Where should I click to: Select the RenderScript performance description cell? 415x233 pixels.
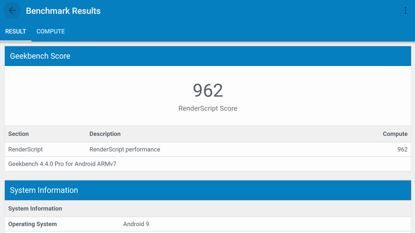[x=124, y=150]
